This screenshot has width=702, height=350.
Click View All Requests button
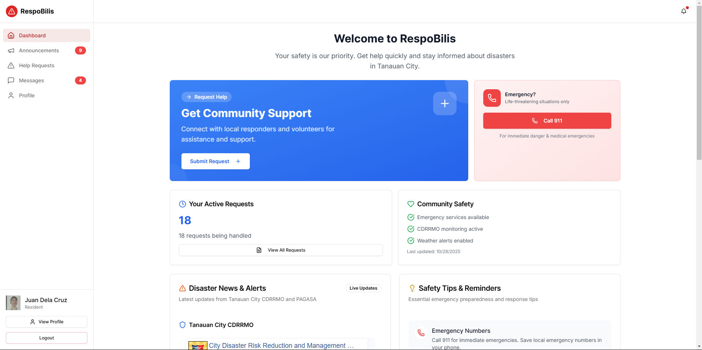[x=281, y=250]
